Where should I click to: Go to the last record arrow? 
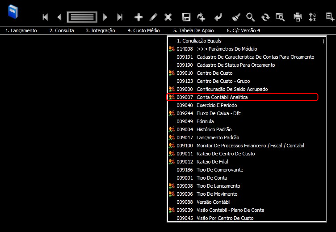pyautogui.click(x=120, y=17)
